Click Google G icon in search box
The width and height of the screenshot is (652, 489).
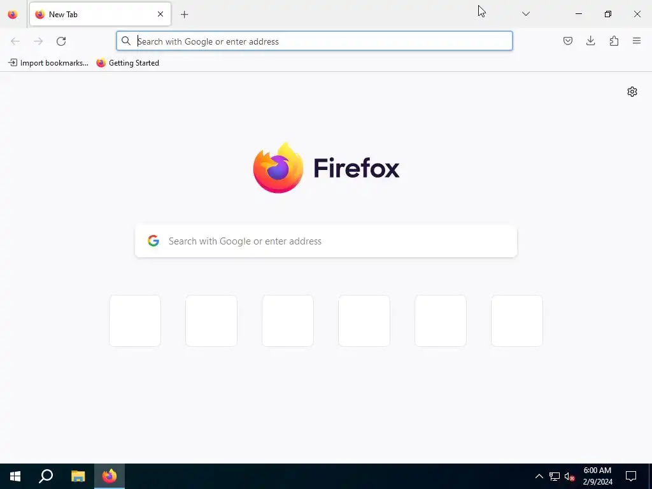click(x=153, y=241)
